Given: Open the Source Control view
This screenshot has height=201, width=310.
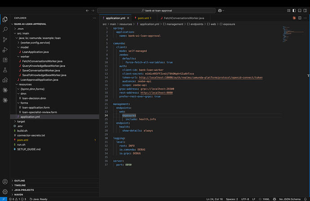Looking at the screenshot, I should pyautogui.click(x=5, y=39).
